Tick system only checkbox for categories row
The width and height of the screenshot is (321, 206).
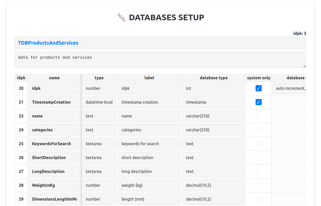coord(258,130)
